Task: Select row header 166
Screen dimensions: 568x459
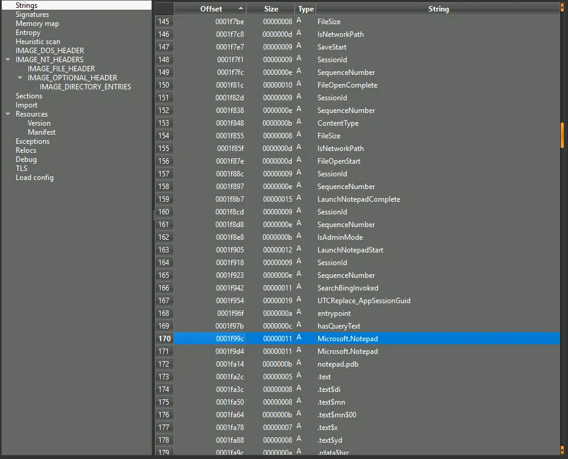Action: click(x=164, y=288)
